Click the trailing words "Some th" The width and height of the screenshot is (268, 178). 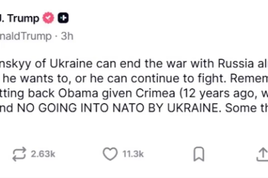coord(247,108)
